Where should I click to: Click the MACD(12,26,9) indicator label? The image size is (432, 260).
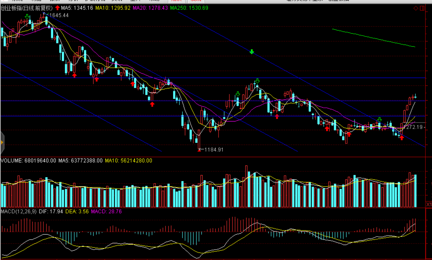pyautogui.click(x=19, y=211)
